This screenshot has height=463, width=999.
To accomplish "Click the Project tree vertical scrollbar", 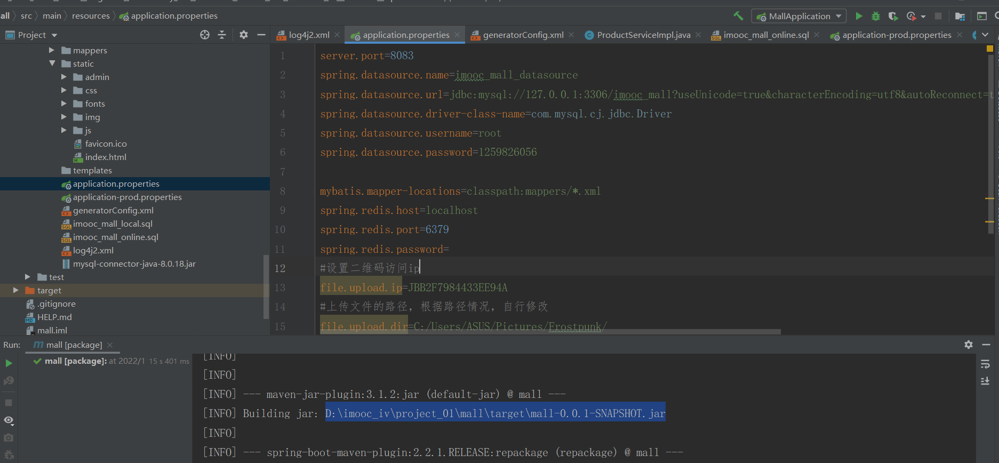I will (266, 286).
